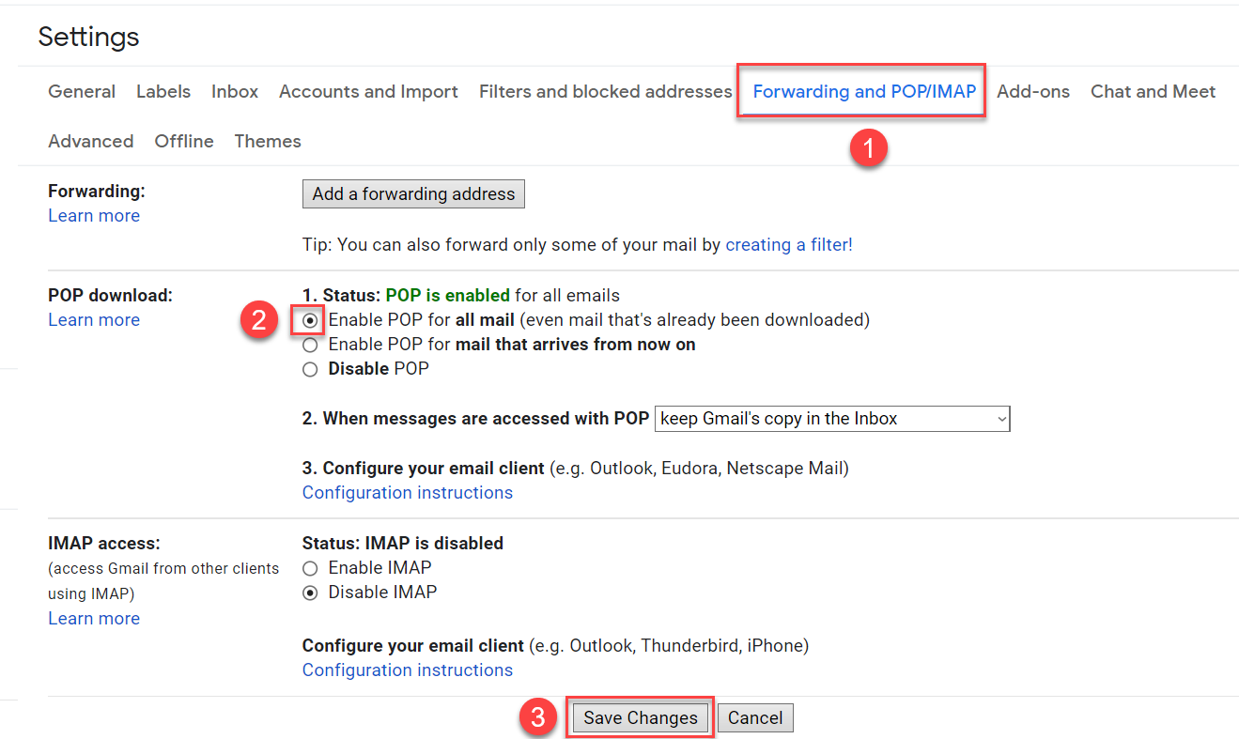Open the Chat and Meet tab
The width and height of the screenshot is (1239, 739).
click(1153, 92)
